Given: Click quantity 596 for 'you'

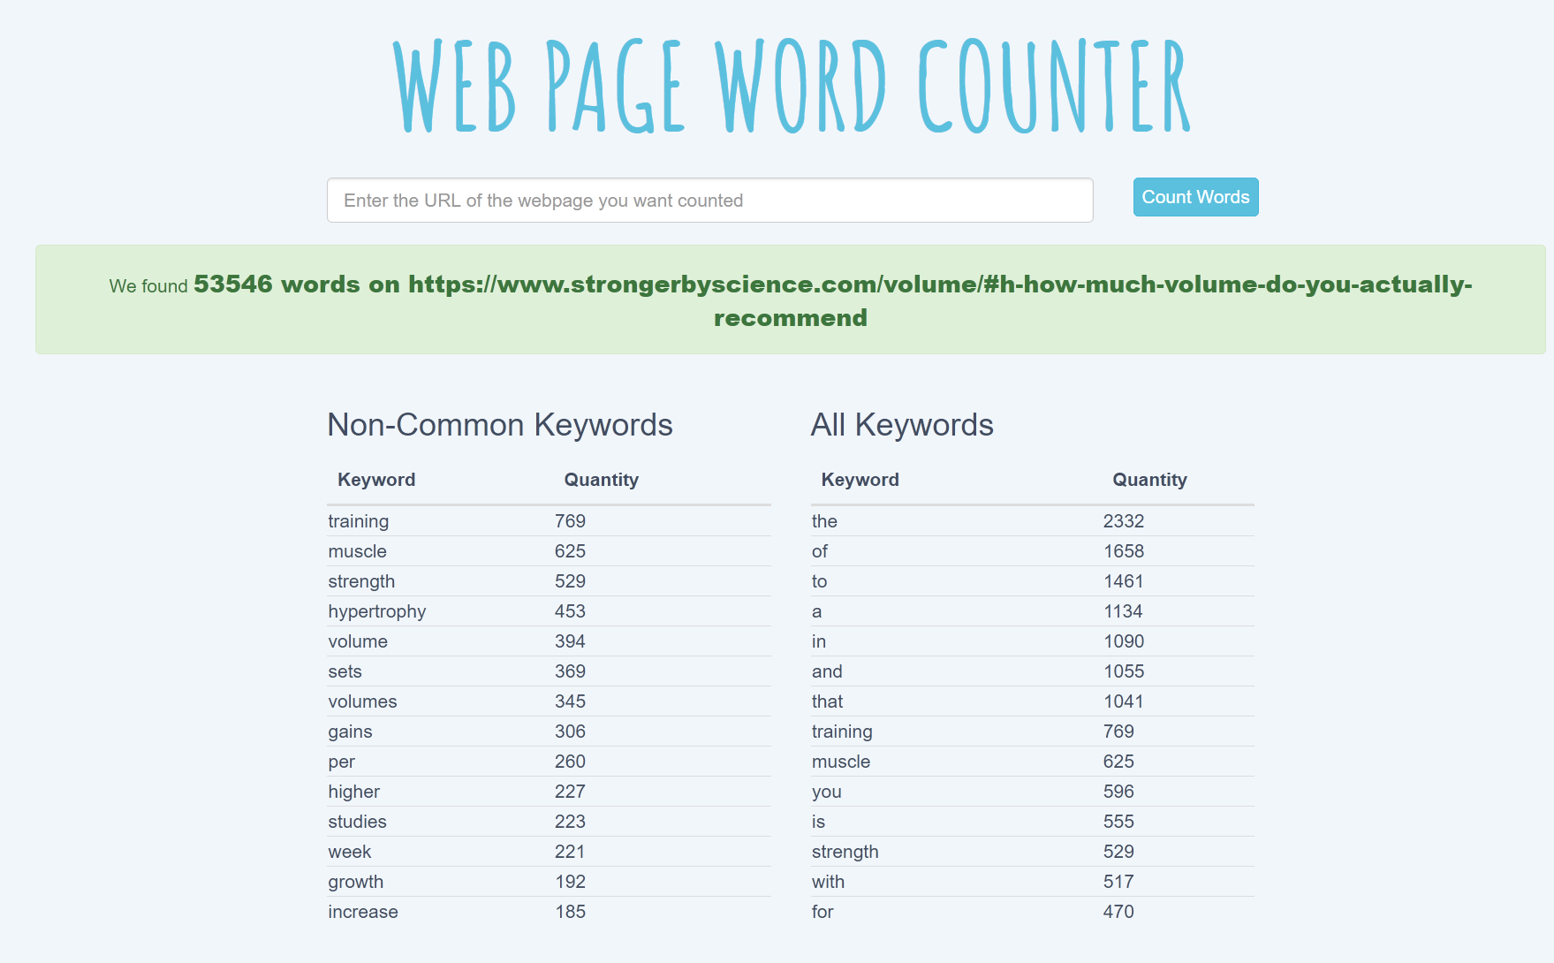Looking at the screenshot, I should (1118, 792).
